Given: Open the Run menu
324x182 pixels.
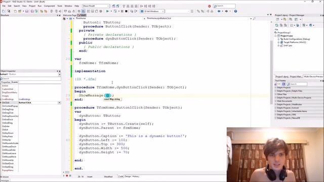Looking at the screenshot, I should tap(39, 6).
